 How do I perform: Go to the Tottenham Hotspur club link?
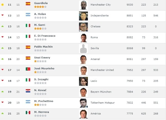click(x=102, y=103)
